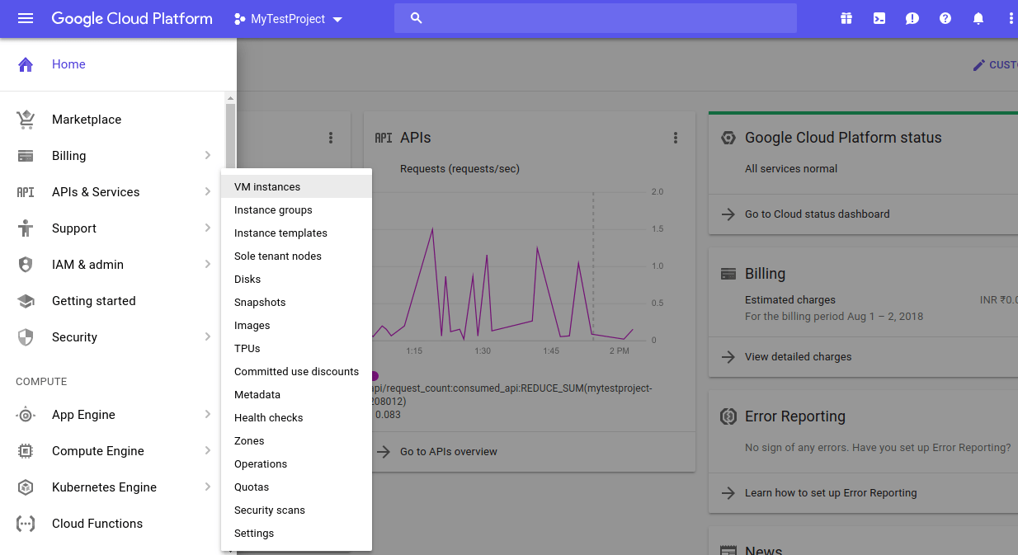This screenshot has height=555, width=1018.
Task: Open the left card three-dot menu
Action: tap(331, 138)
